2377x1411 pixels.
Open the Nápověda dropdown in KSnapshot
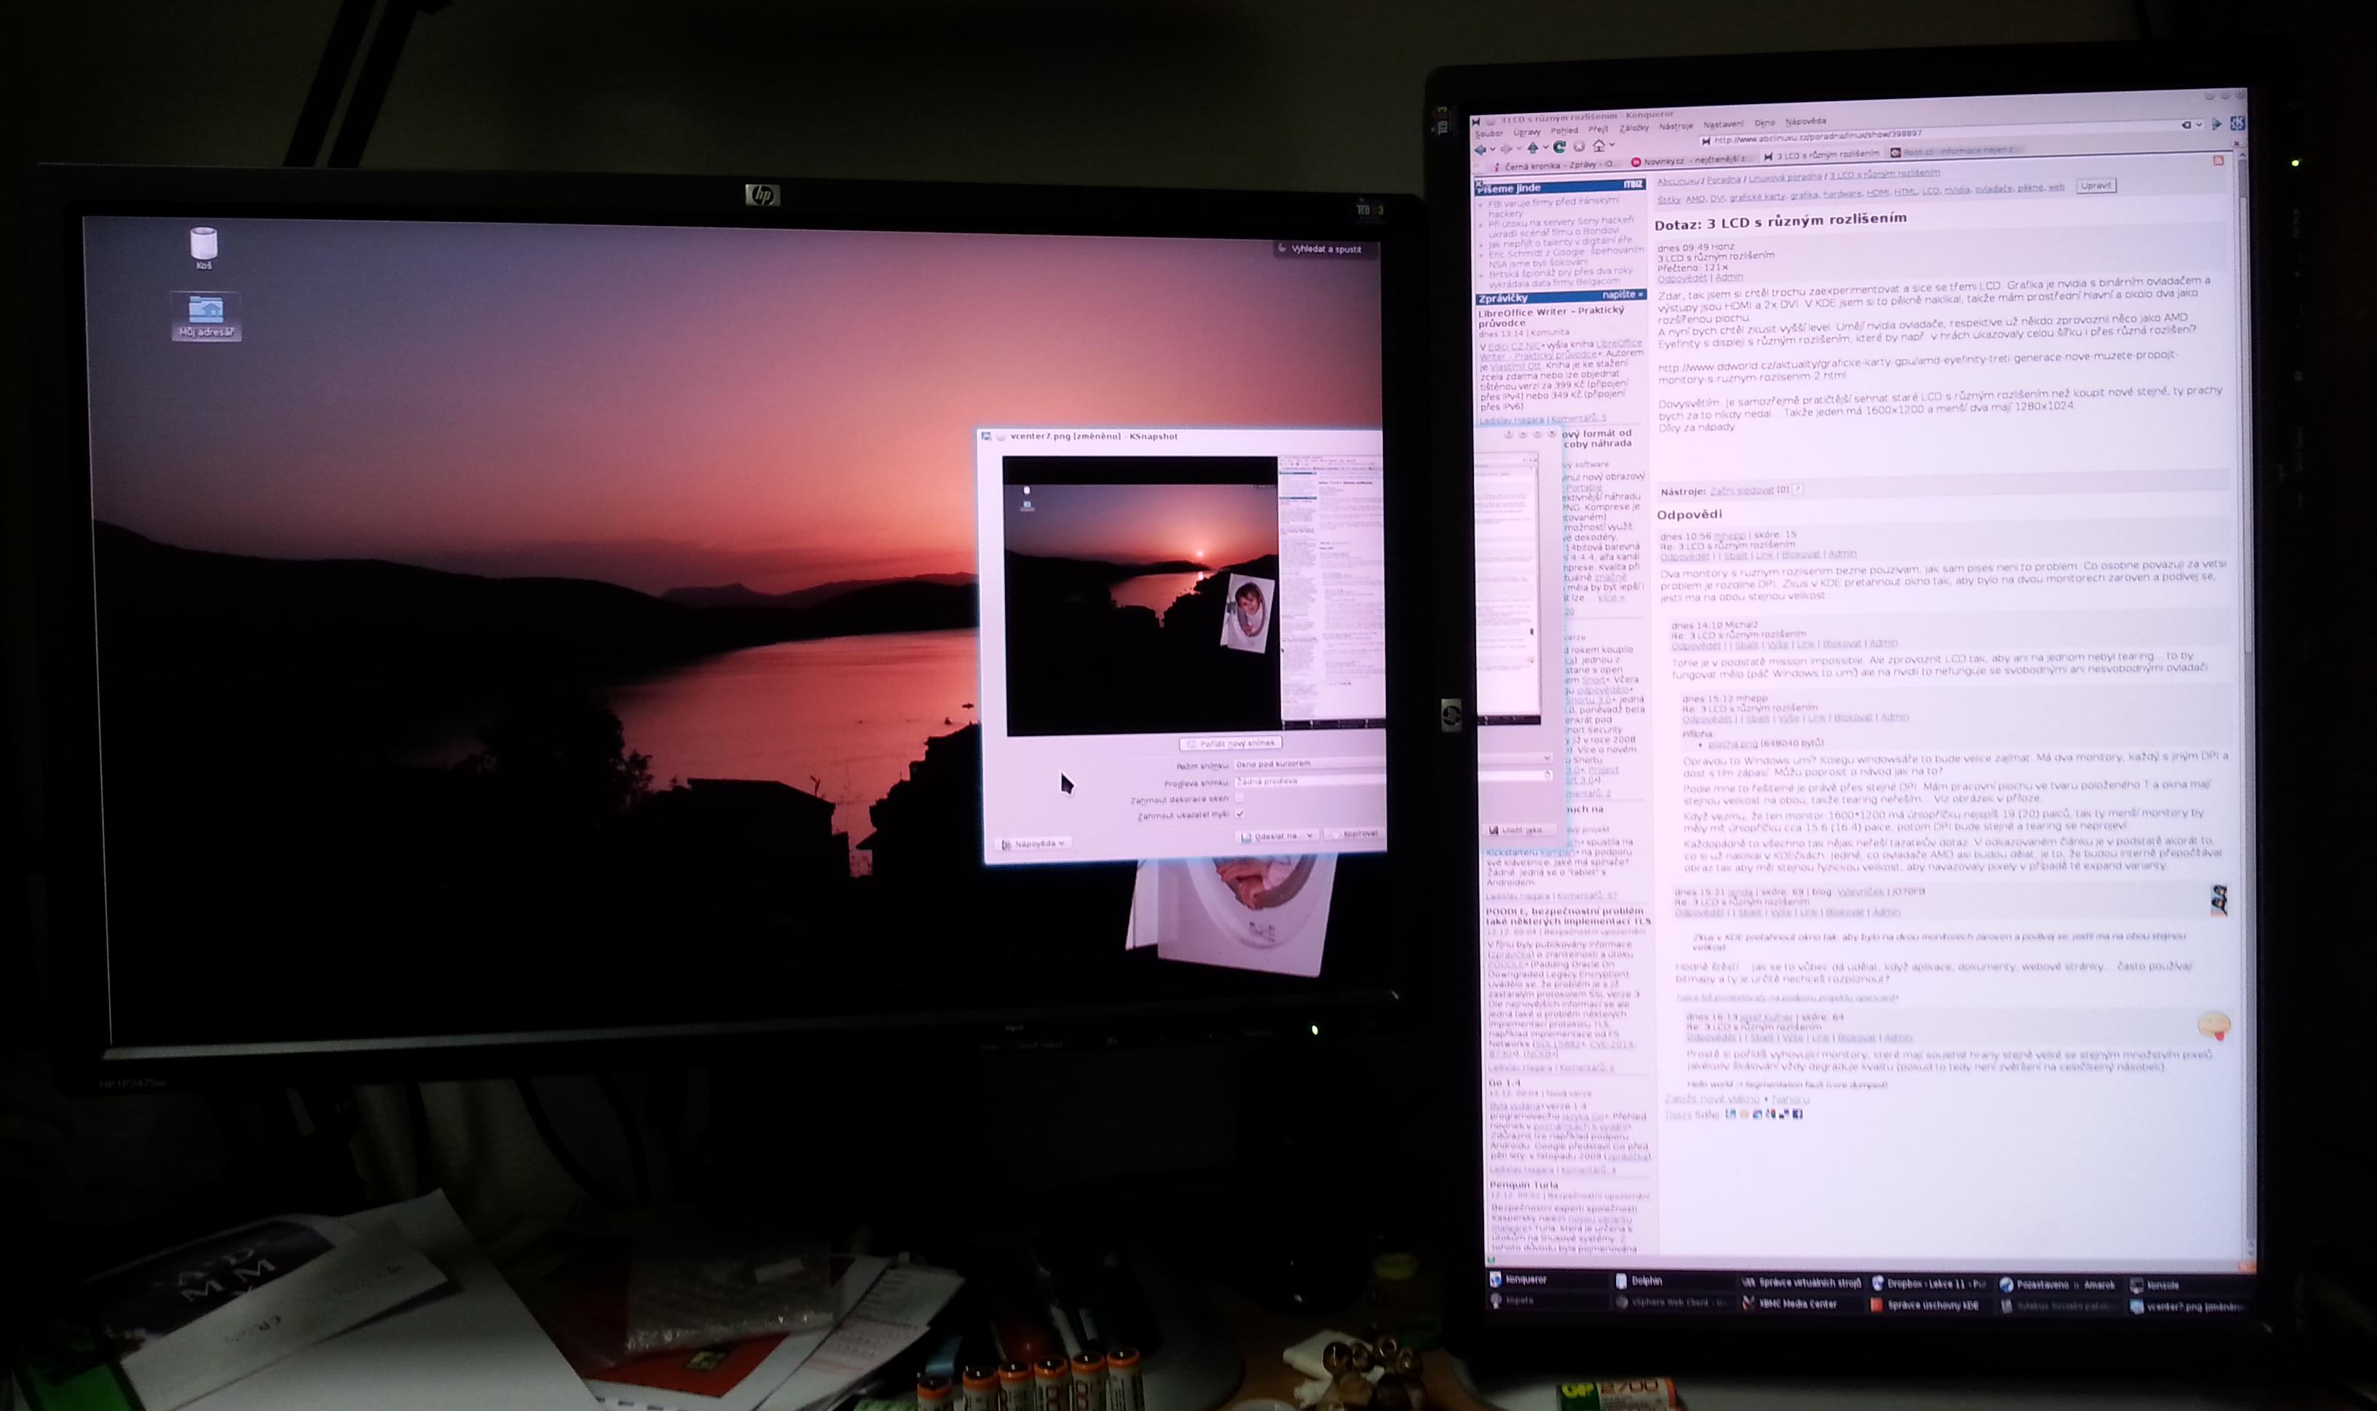1033,843
